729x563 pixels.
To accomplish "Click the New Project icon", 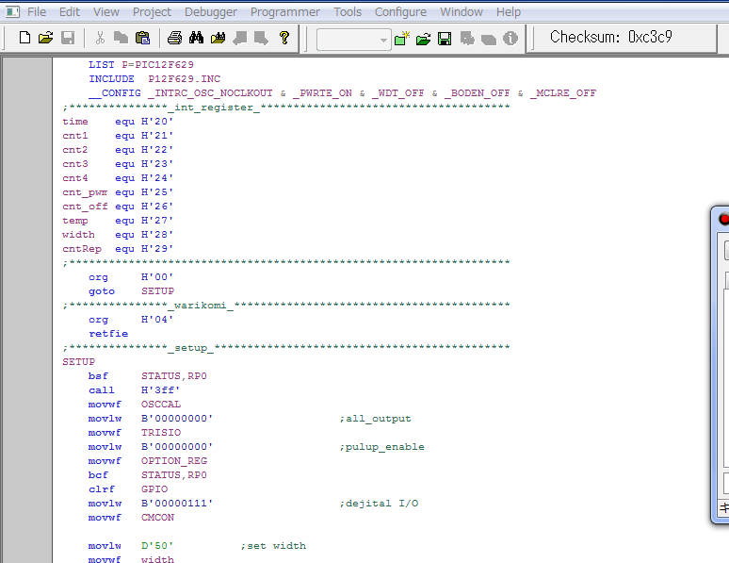I will (x=403, y=39).
